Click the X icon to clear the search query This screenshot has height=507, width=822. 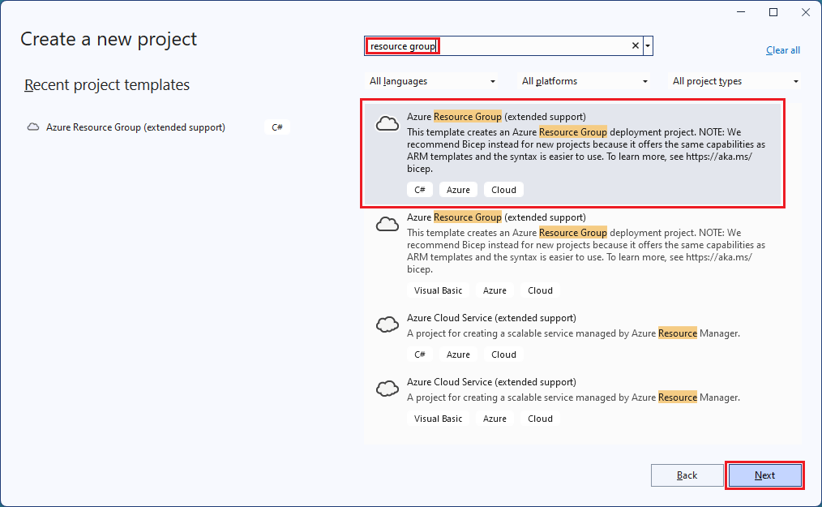635,46
